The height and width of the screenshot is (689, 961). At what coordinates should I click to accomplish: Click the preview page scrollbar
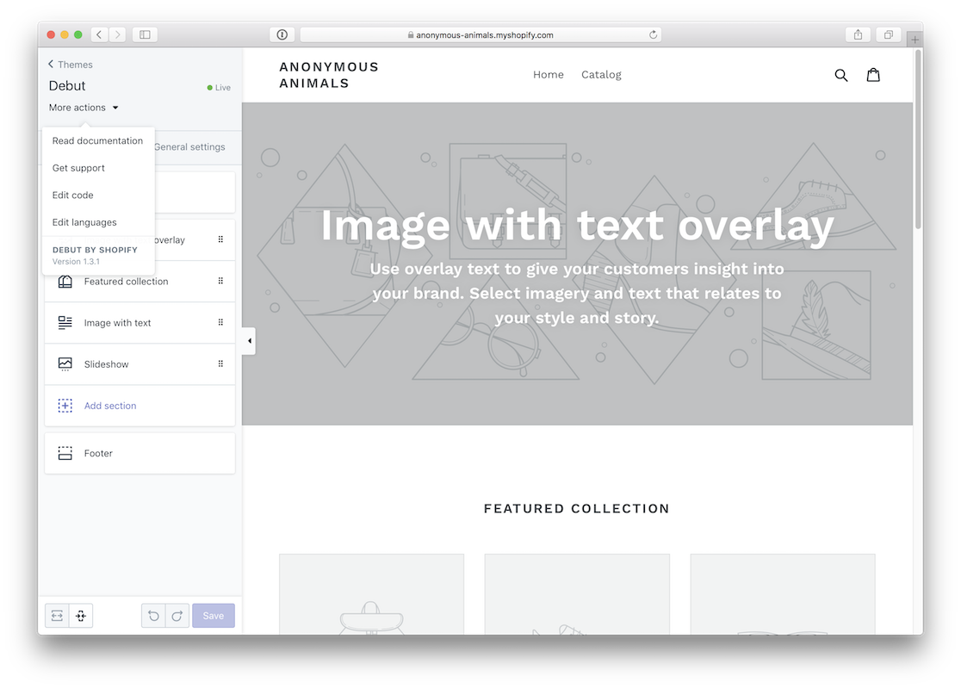917,140
